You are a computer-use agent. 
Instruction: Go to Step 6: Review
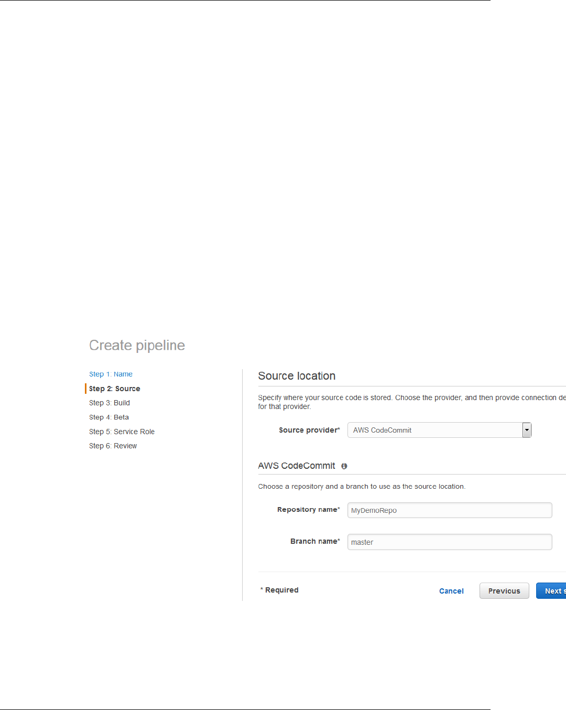pyautogui.click(x=113, y=446)
